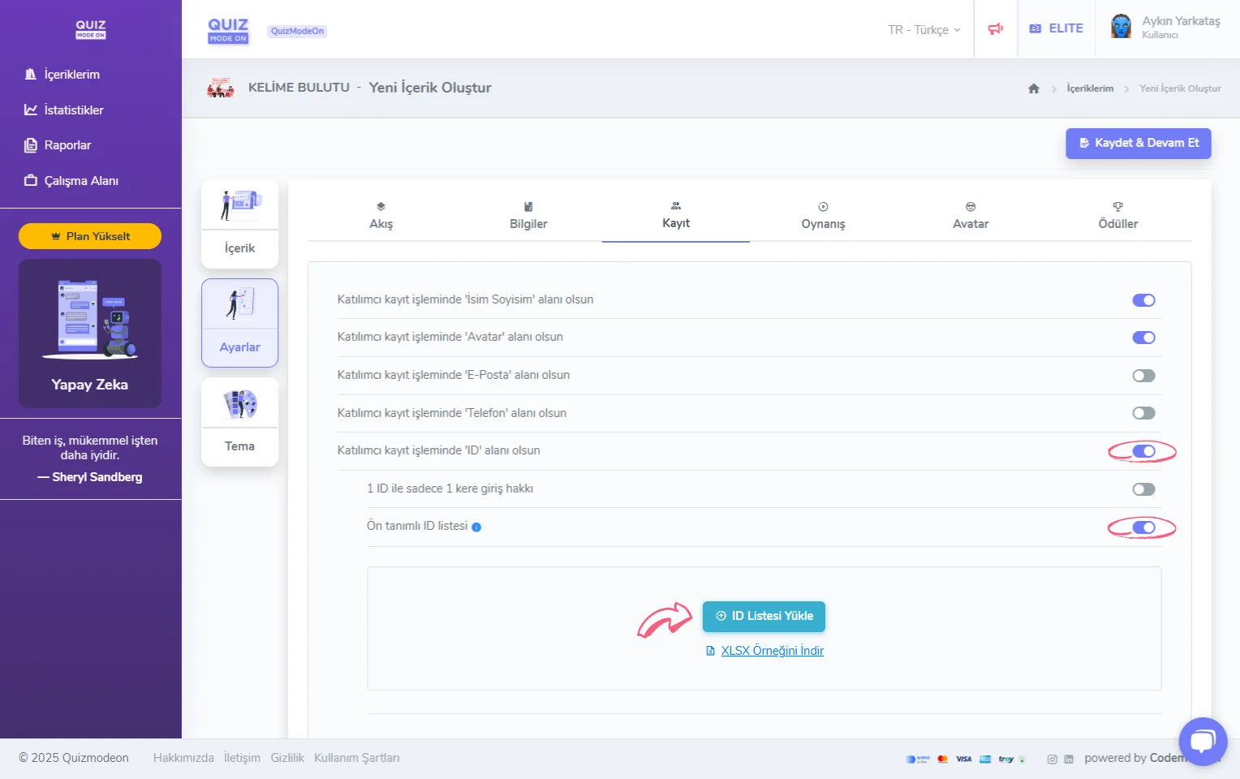Disable the 'İsim Soyisim' field toggle
1240x779 pixels.
1143,300
